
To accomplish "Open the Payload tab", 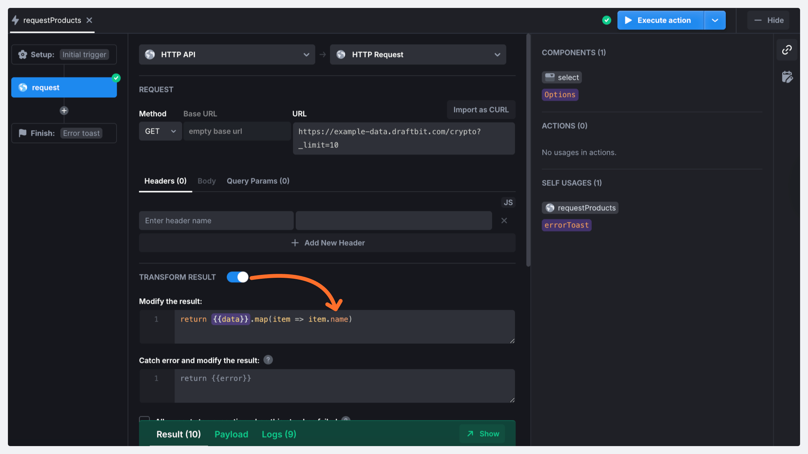I will pyautogui.click(x=231, y=434).
